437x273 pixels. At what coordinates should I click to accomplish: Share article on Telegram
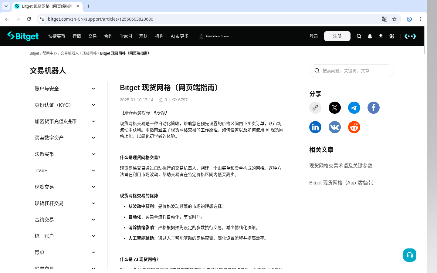[x=354, y=108]
